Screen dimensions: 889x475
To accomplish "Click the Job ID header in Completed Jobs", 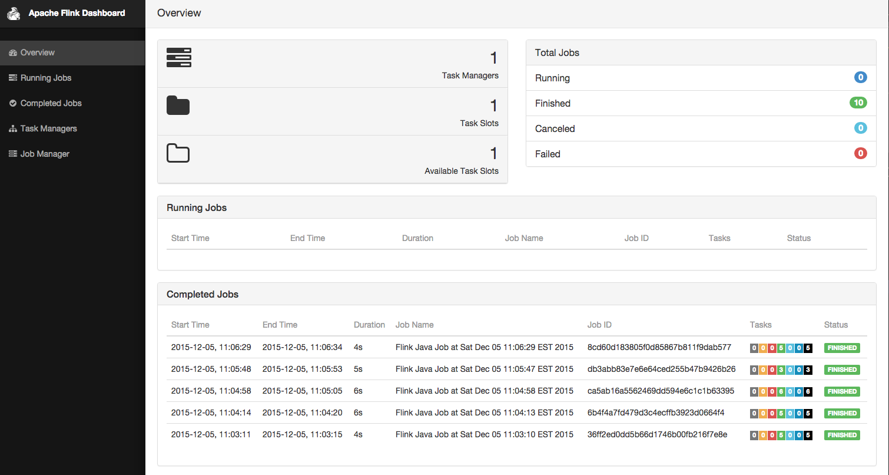I will [x=599, y=325].
